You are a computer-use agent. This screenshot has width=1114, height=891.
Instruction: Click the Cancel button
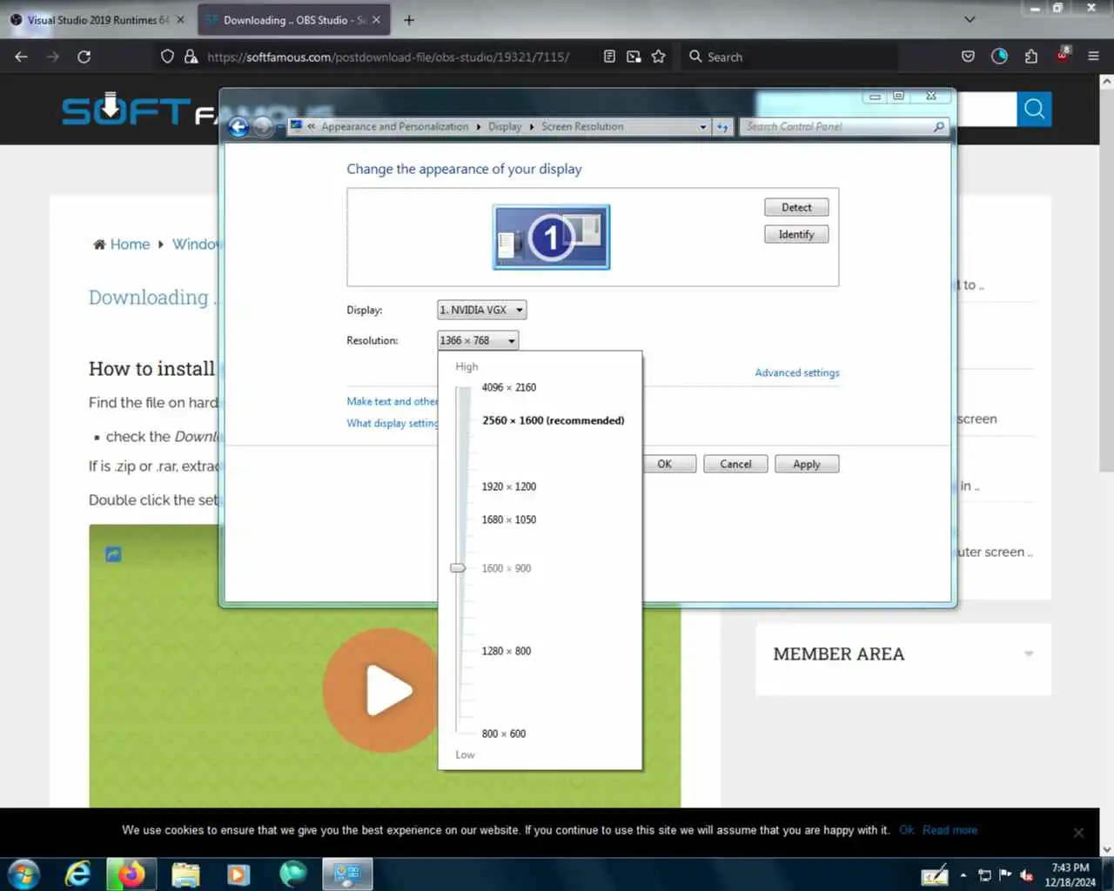tap(735, 464)
